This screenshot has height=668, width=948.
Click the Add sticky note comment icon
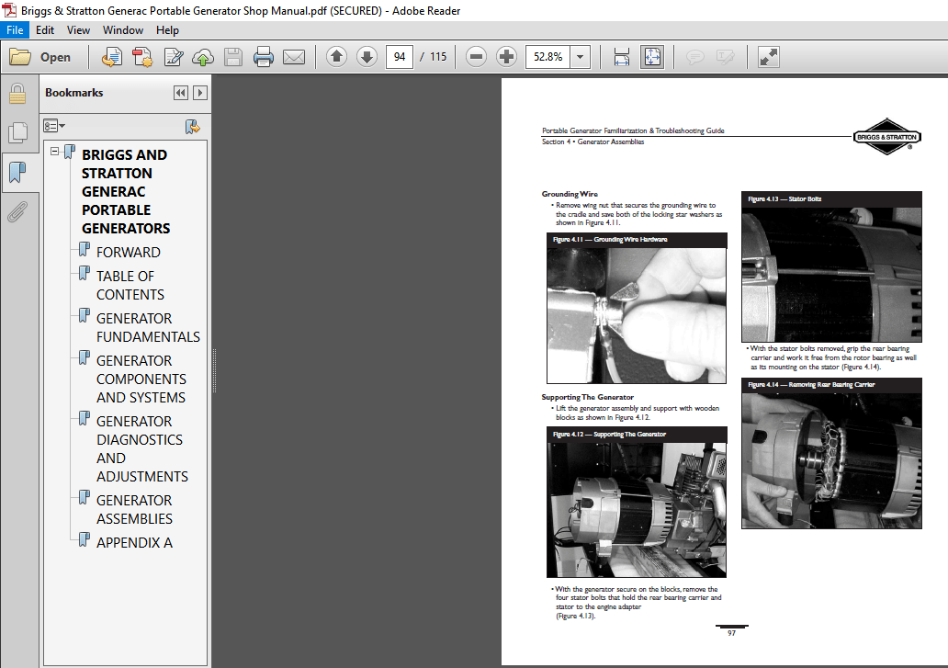[x=695, y=57]
